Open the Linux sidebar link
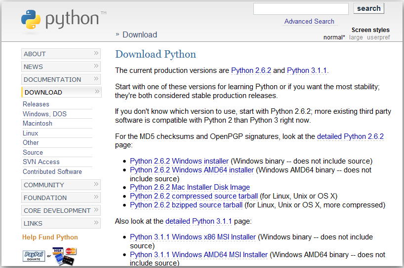This screenshot has width=404, height=268. tap(31, 133)
